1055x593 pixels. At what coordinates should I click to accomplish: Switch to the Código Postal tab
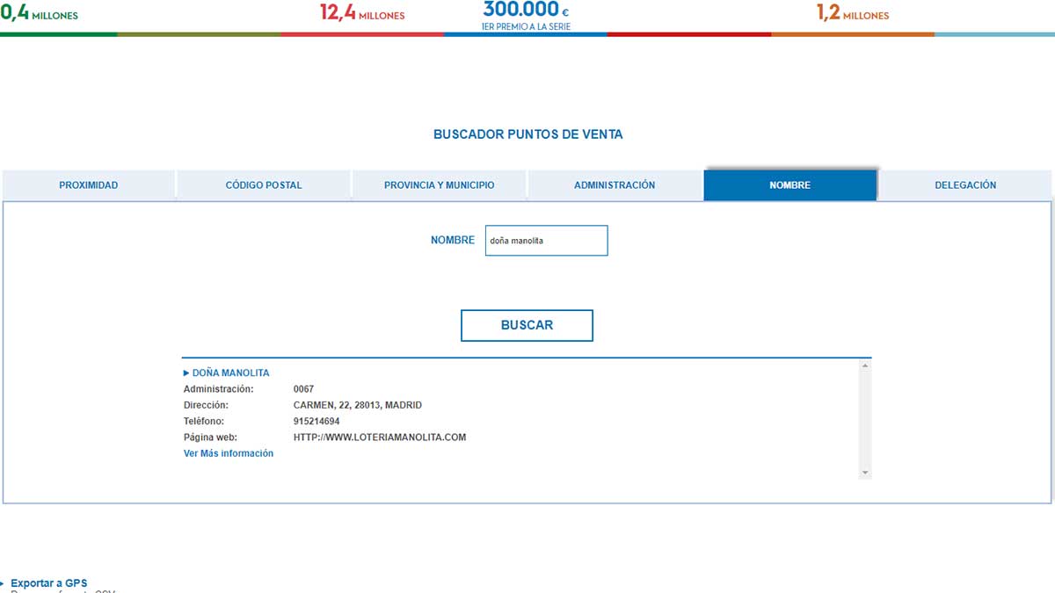(x=264, y=185)
